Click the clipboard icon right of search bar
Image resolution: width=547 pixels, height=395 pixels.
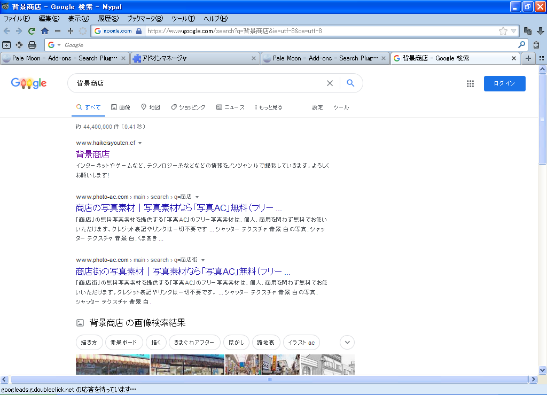click(x=536, y=45)
